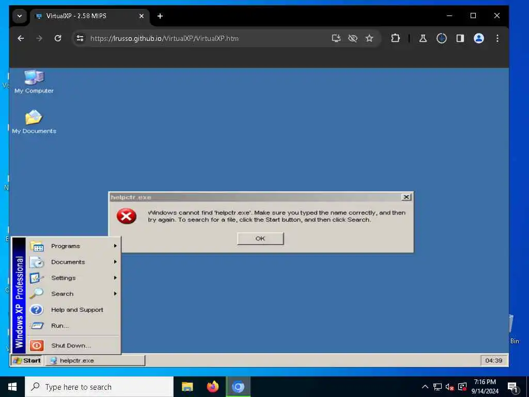Click the Documents menu icon
Viewport: 529px width, 397px height.
click(x=37, y=262)
